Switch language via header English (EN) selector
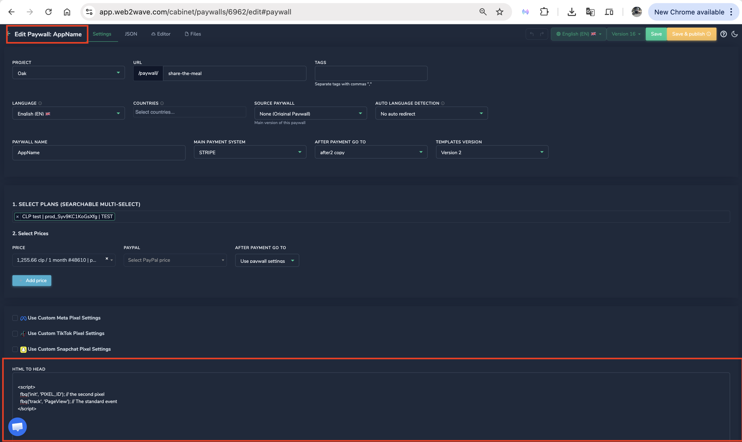The width and height of the screenshot is (742, 442). tap(579, 34)
